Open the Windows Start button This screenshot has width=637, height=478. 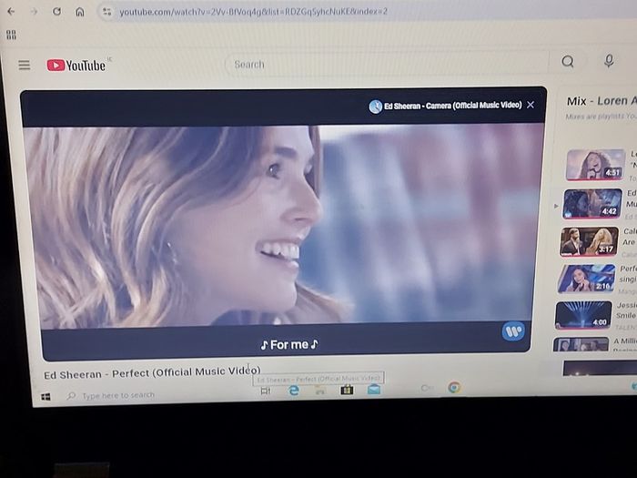coord(45,397)
